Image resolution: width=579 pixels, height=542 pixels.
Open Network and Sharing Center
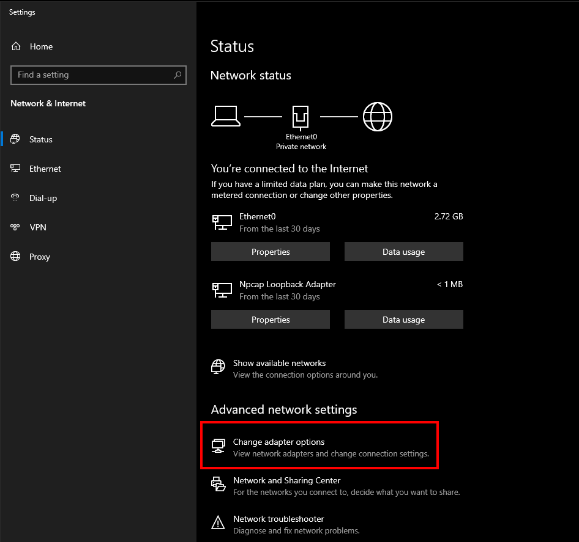286,480
